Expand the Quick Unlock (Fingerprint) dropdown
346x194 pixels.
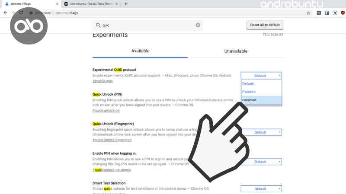point(261,132)
